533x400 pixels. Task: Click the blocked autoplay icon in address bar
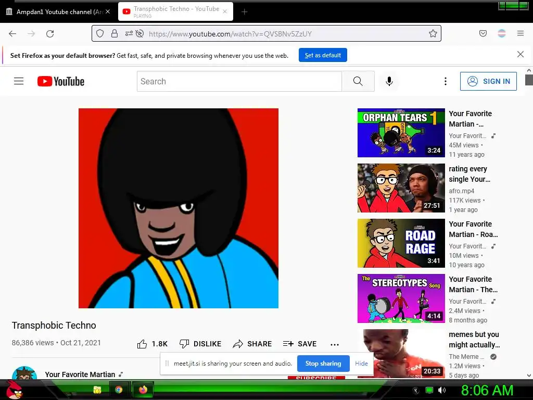[139, 33]
